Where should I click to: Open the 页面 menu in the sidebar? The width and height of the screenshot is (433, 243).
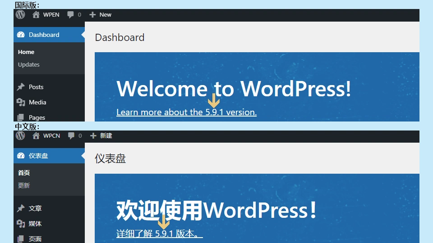[35, 238]
